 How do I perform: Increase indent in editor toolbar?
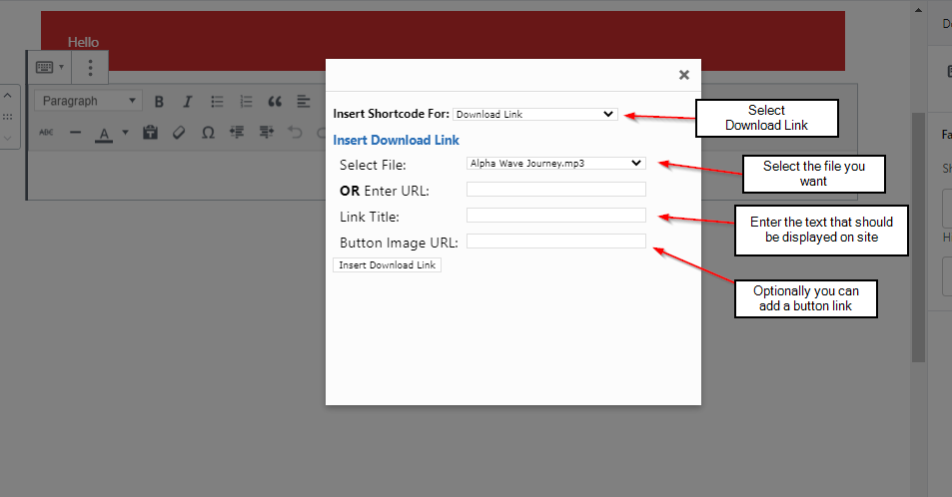pos(266,132)
